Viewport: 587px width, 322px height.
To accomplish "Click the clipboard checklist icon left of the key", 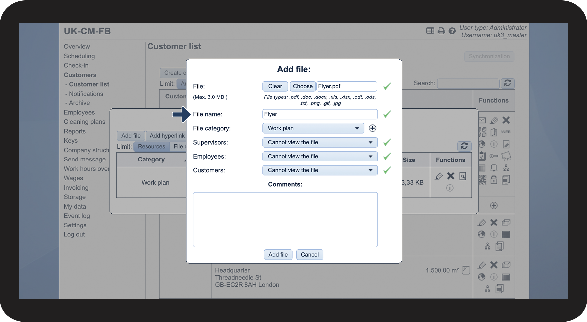I will point(482,156).
